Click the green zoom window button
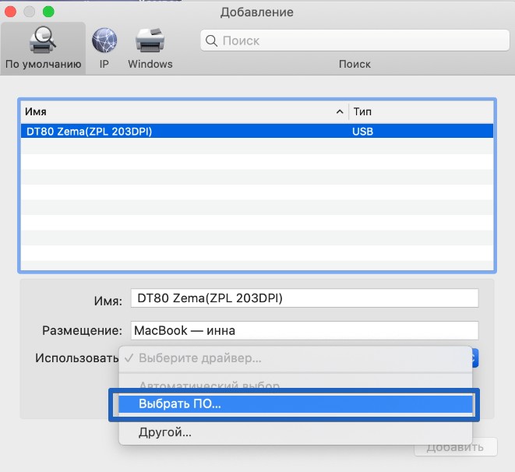This screenshot has width=515, height=472. [x=48, y=12]
